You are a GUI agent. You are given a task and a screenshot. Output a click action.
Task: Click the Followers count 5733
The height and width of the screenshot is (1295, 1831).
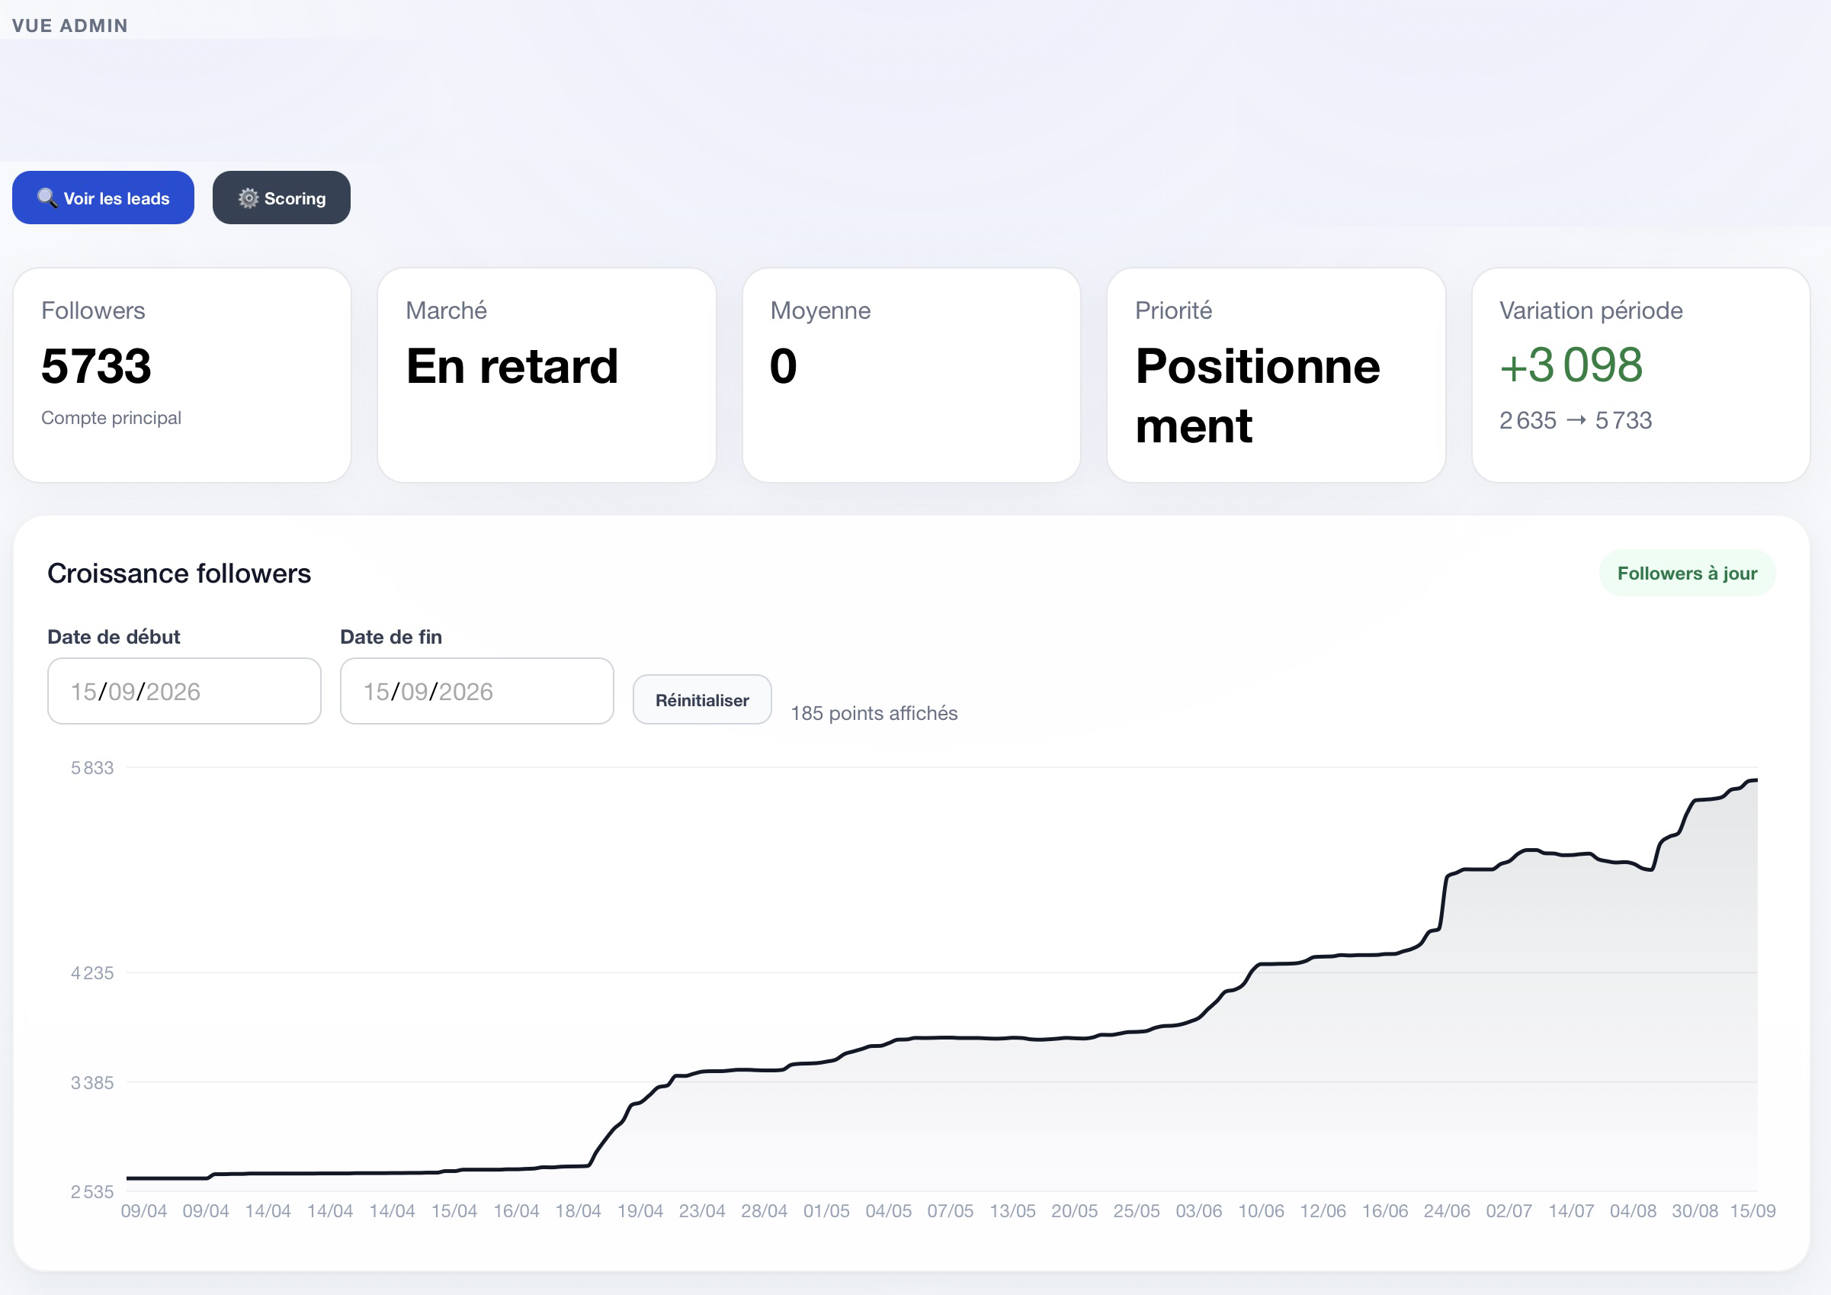[97, 366]
